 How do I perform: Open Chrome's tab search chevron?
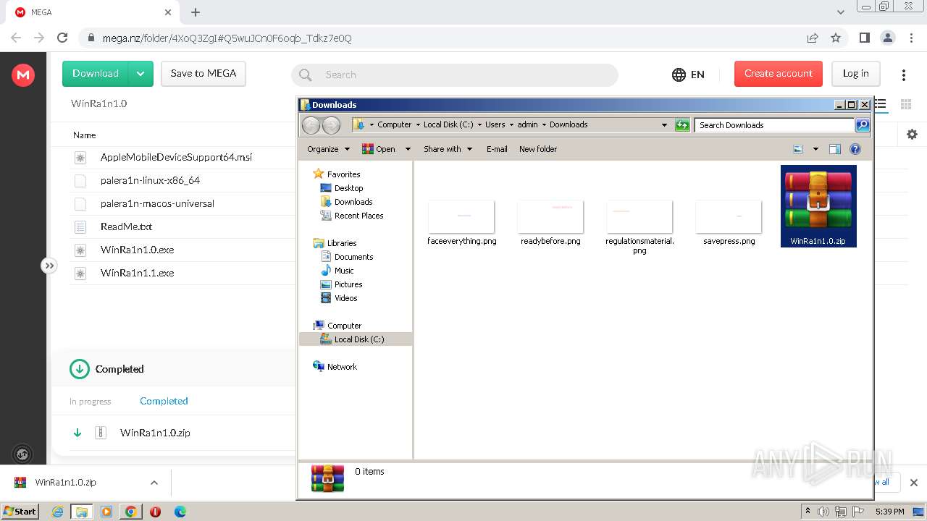tap(841, 12)
